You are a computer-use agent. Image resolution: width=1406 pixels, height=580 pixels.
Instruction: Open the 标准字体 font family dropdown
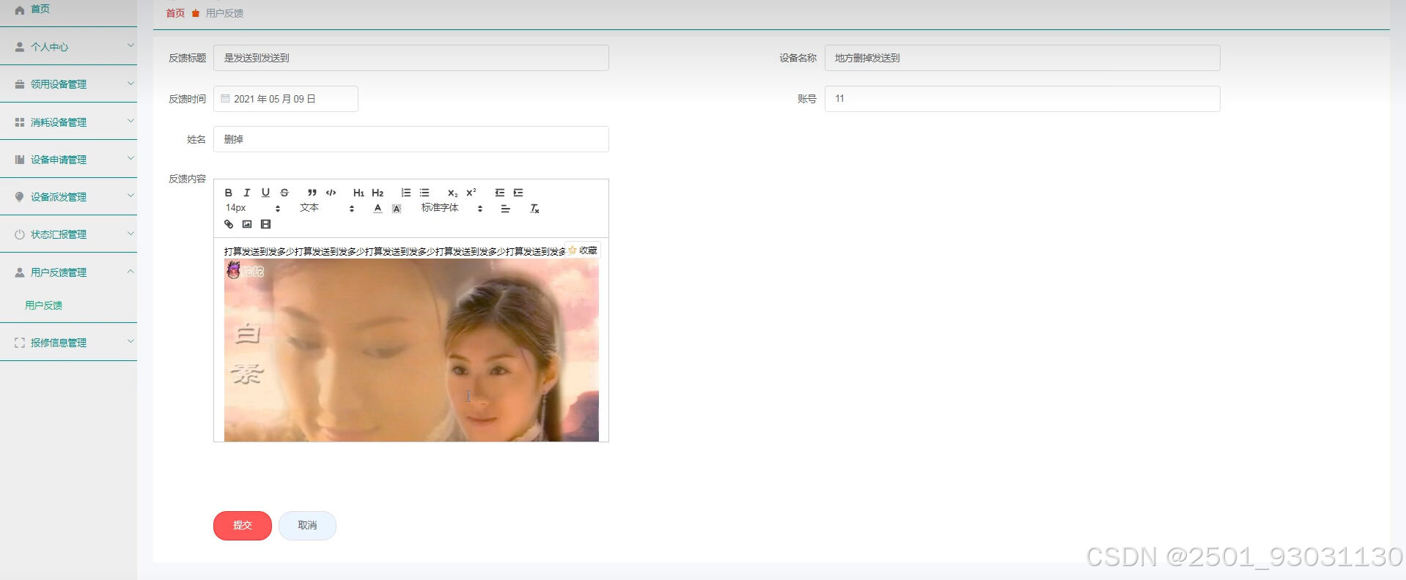[x=452, y=208]
